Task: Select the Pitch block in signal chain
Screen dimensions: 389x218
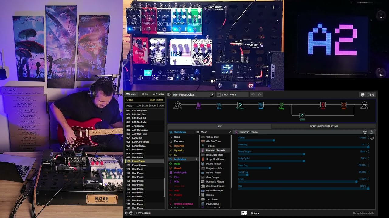Action: [198, 105]
